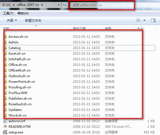Click the refresh button beside the address bar
The width and height of the screenshot is (160, 135).
pyautogui.click(x=65, y=5)
